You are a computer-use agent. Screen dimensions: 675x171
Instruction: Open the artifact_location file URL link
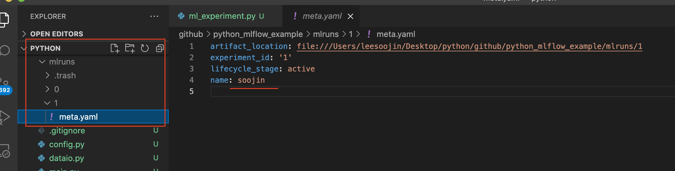tap(469, 46)
